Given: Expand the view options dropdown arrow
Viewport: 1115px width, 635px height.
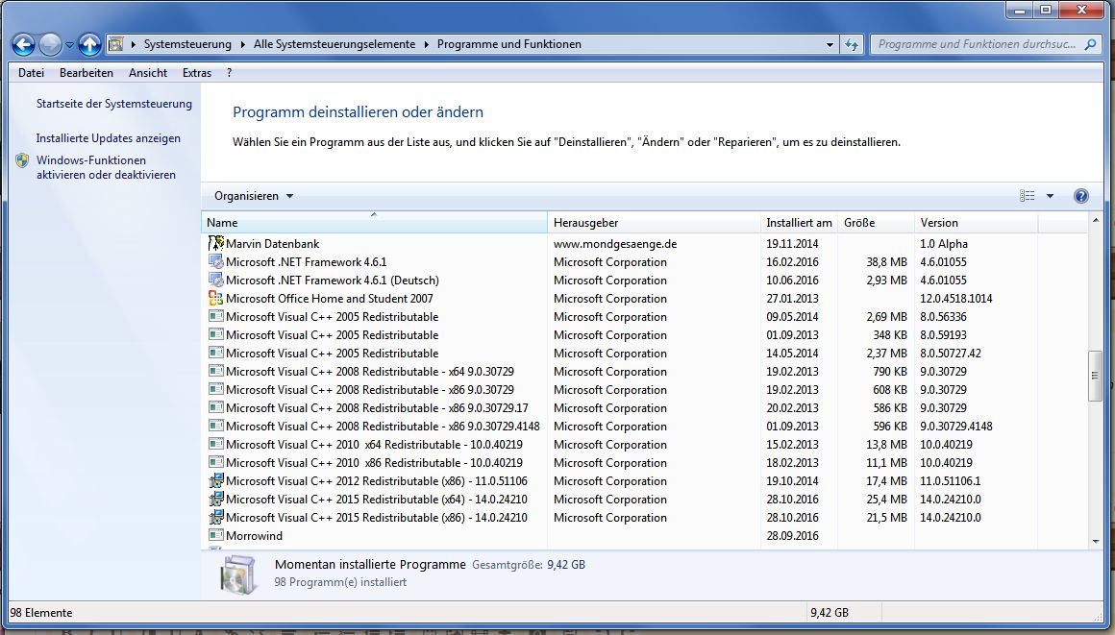Looking at the screenshot, I should pos(1050,196).
